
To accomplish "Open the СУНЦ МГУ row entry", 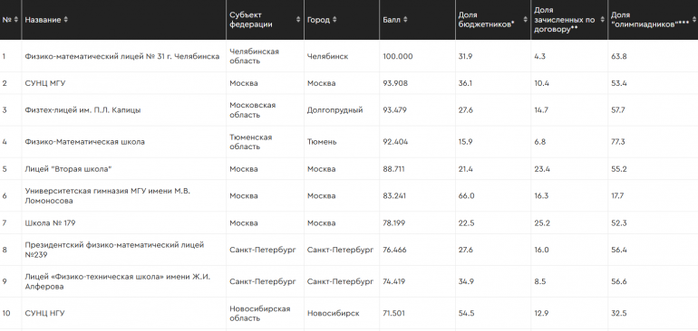I will 45,83.
